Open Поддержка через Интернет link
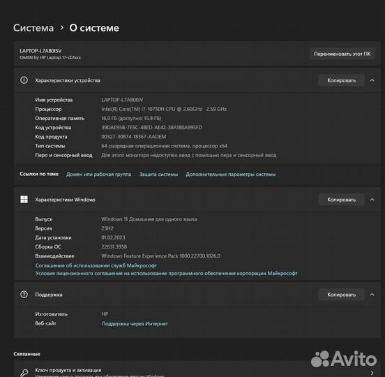 [135, 324]
